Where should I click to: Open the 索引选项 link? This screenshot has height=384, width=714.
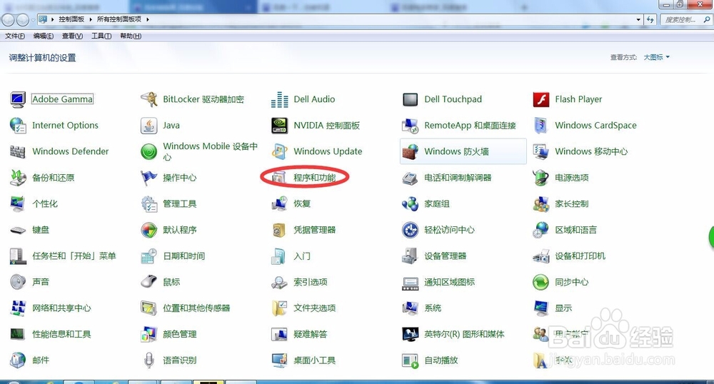(310, 282)
